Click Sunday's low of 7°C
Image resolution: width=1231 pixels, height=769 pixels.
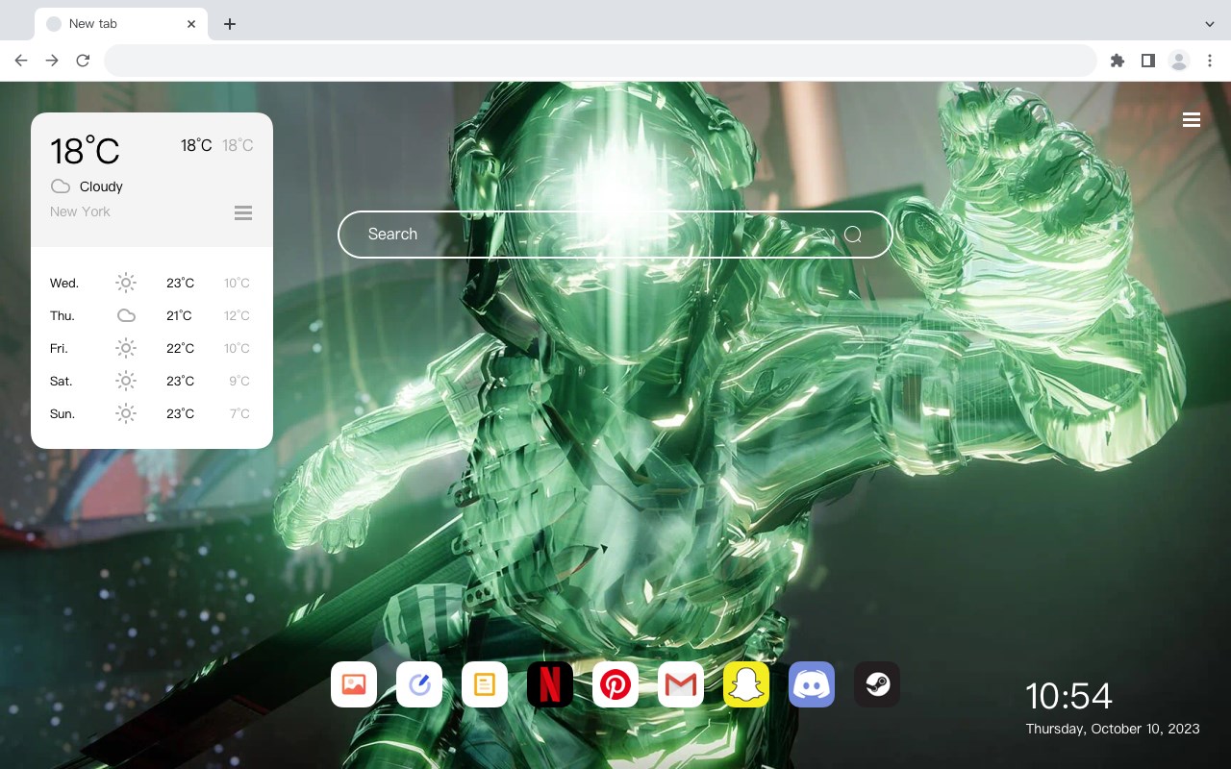pyautogui.click(x=239, y=413)
